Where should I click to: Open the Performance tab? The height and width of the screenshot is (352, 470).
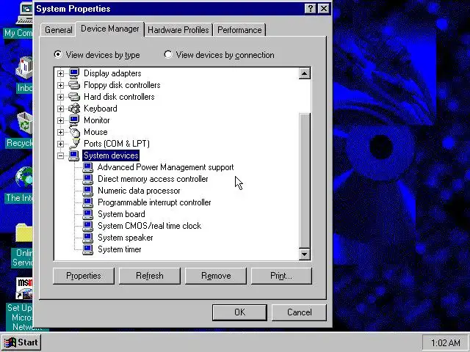coord(239,30)
